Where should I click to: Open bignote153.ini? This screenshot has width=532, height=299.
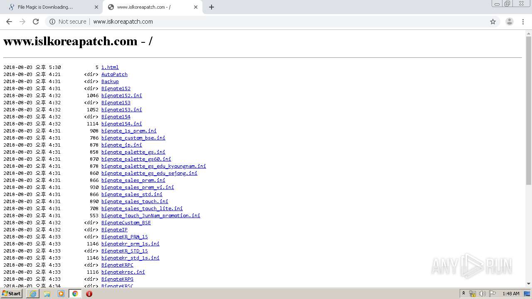coord(122,110)
